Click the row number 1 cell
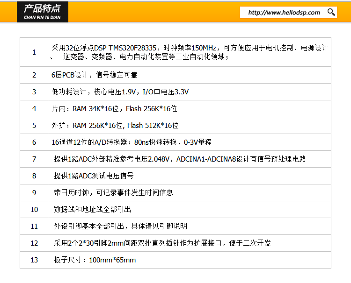The image size is (351, 283). (x=34, y=52)
